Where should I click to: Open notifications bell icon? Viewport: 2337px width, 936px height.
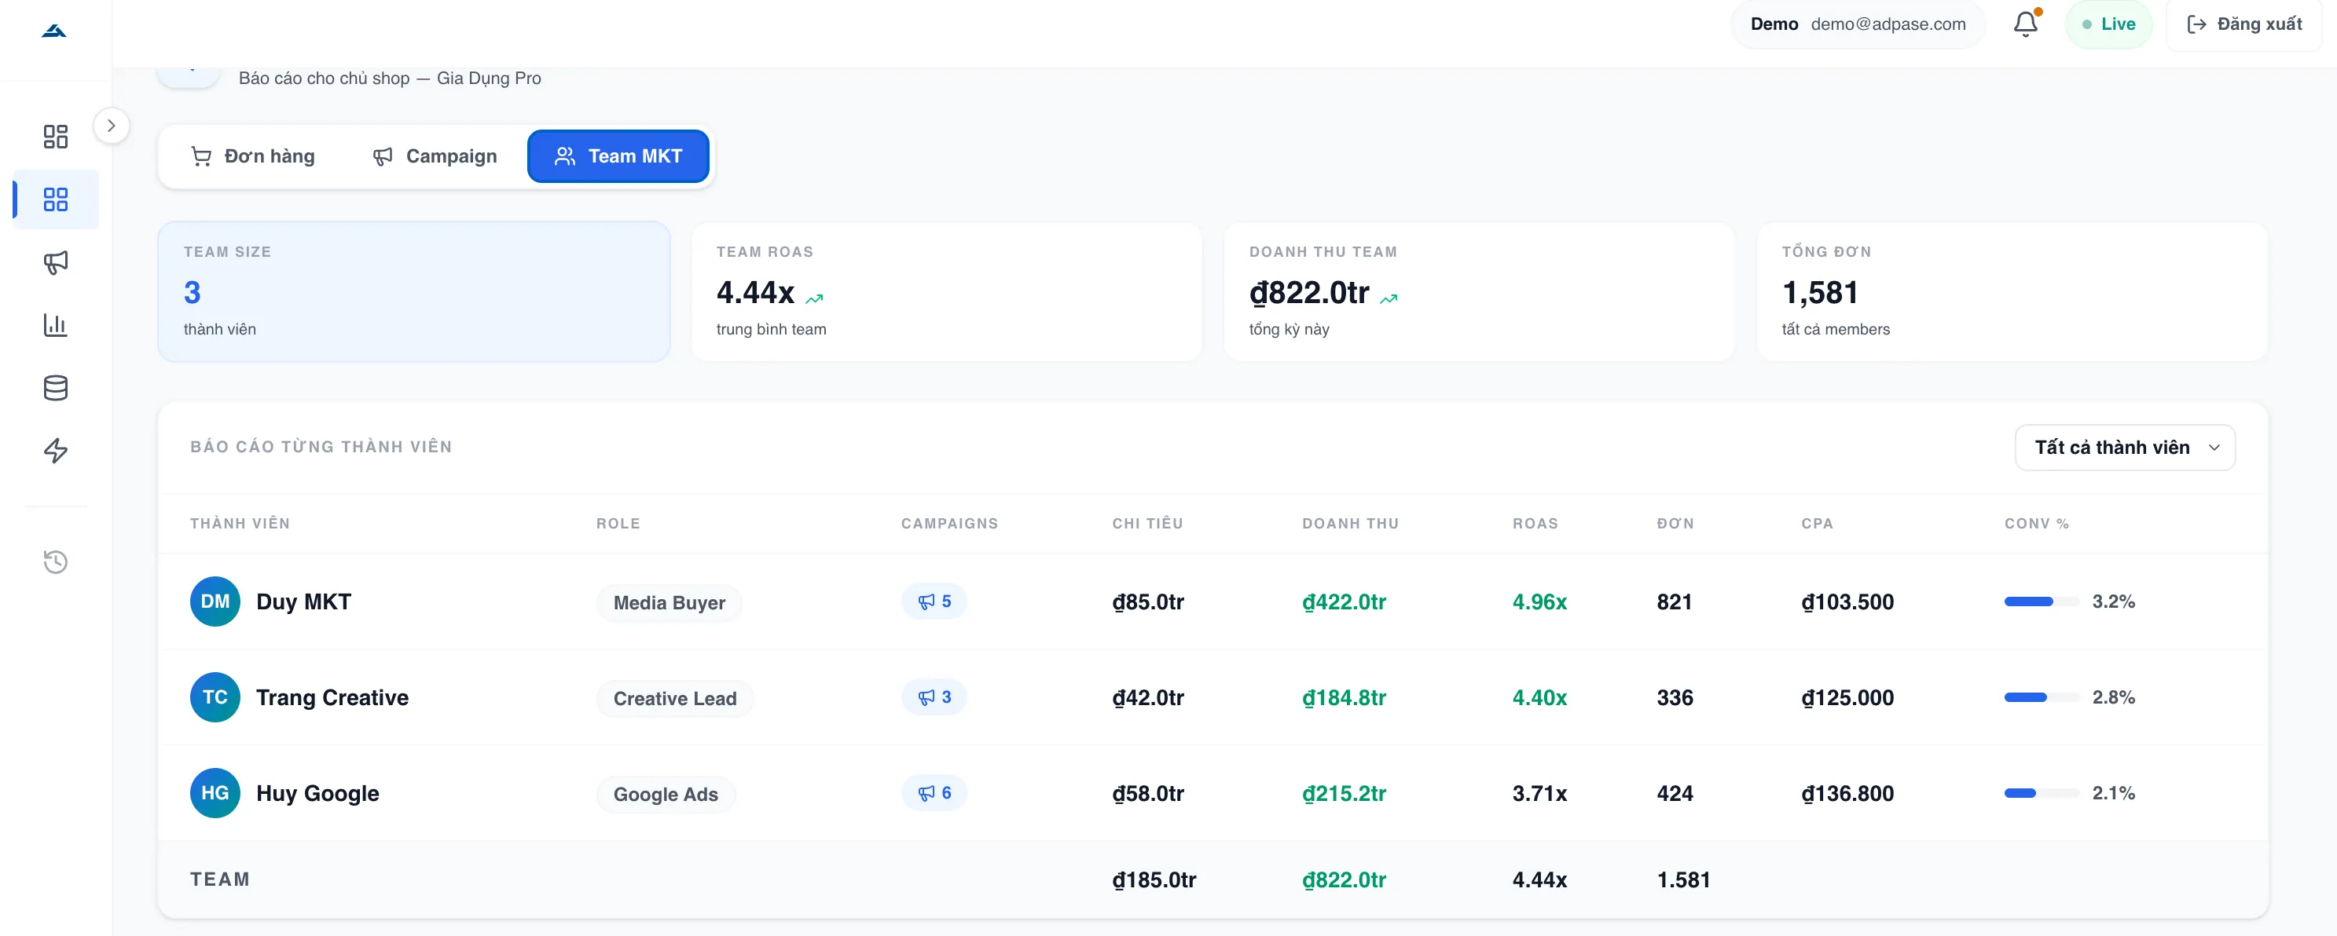(x=2026, y=24)
